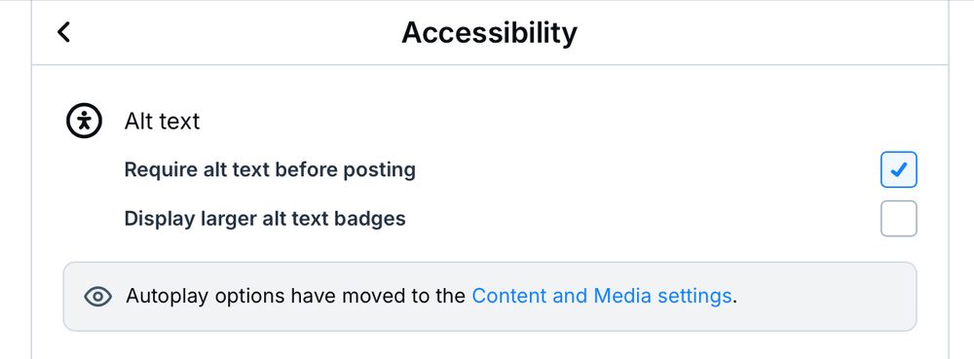This screenshot has height=359, width=974.
Task: Enable Display larger alt text badges checkbox
Action: (898, 218)
